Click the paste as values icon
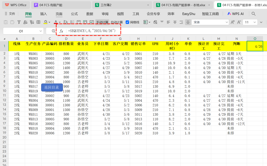The image size is (267, 166). tap(6, 22)
